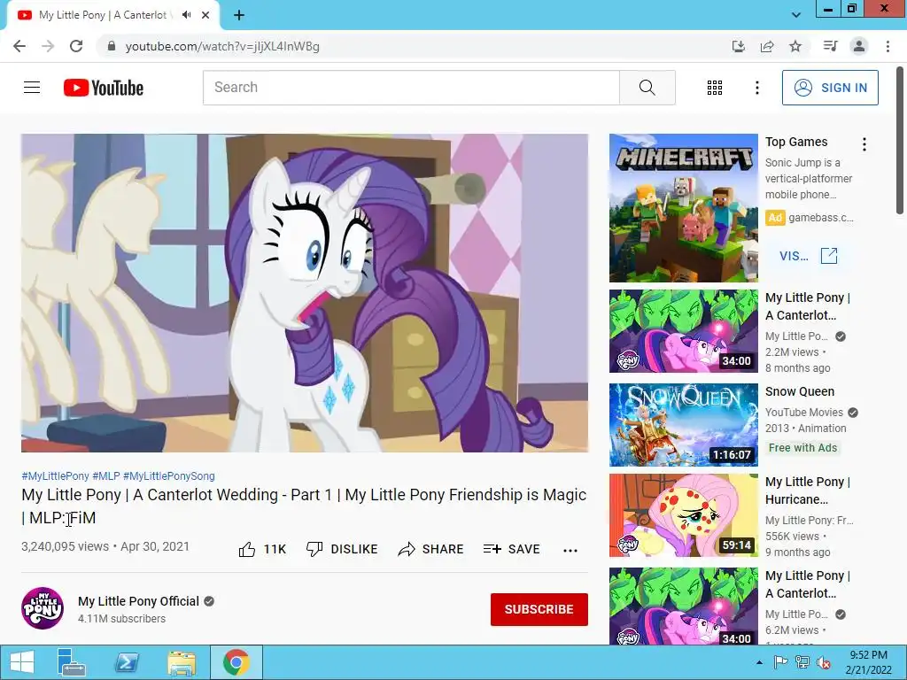Open YouTube settings three-dot menu

(x=756, y=88)
